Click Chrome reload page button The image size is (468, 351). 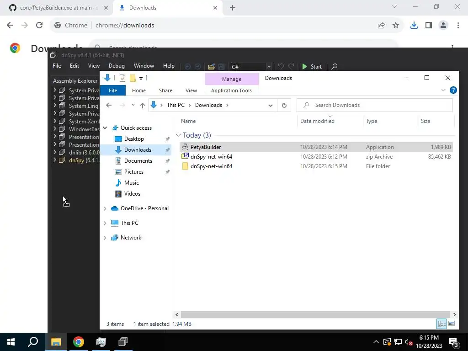[x=39, y=26]
